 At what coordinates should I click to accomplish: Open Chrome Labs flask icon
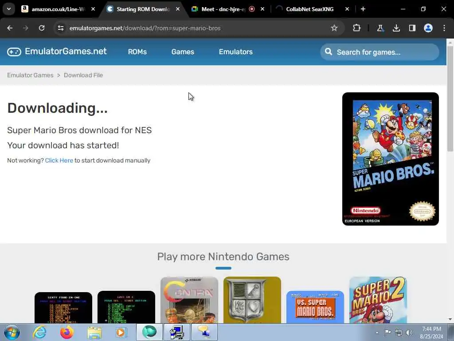coord(380,28)
